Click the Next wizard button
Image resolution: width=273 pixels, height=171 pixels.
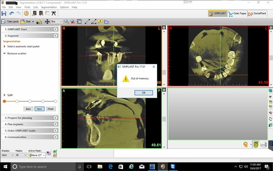pos(39,109)
